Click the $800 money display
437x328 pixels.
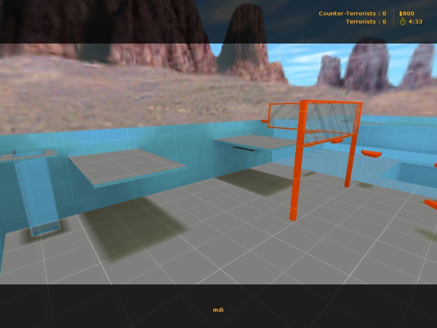coord(407,13)
